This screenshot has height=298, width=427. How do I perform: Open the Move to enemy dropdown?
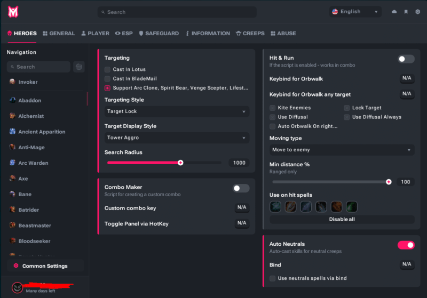click(x=342, y=150)
